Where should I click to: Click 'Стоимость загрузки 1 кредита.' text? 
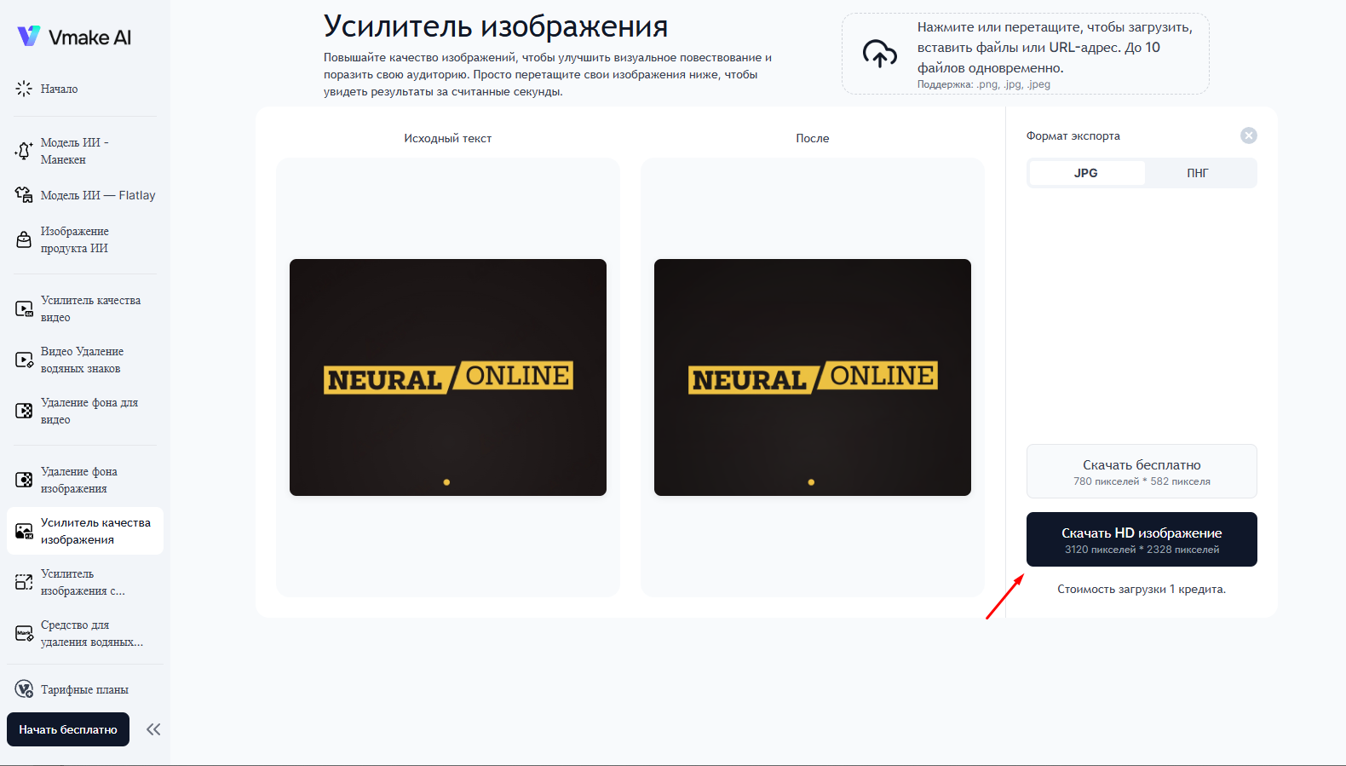click(1142, 589)
